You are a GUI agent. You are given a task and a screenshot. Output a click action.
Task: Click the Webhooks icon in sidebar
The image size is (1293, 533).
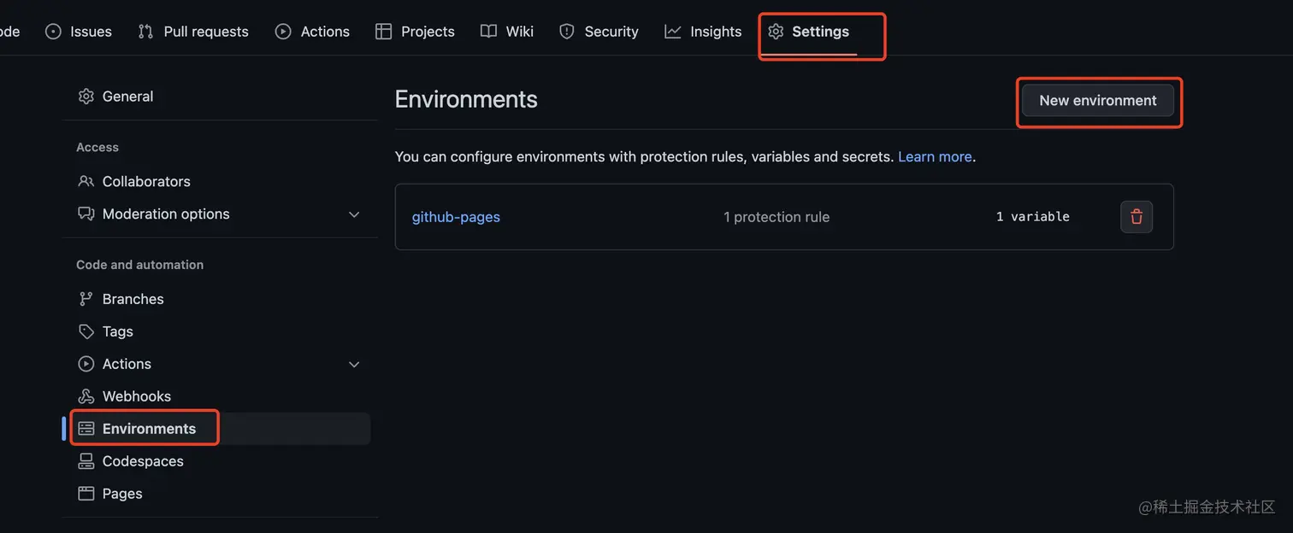[86, 396]
